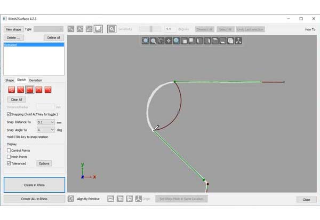Open the Deviation tab

(35, 80)
